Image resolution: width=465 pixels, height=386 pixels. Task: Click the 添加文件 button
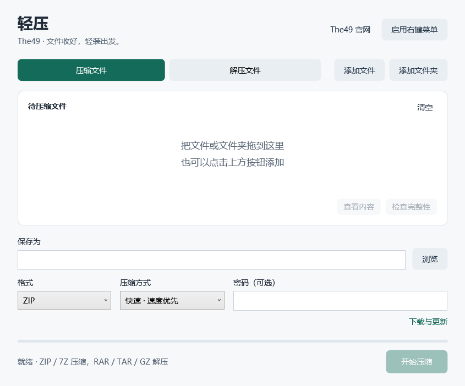[359, 70]
